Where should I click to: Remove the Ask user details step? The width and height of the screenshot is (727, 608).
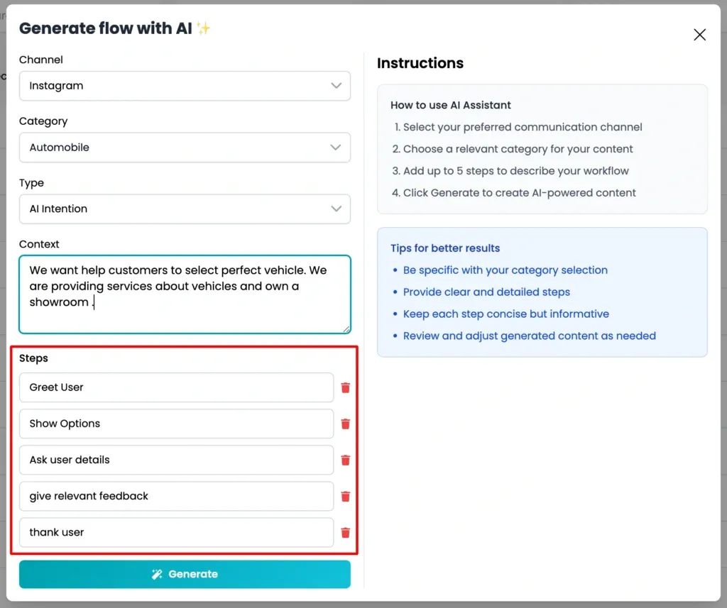coord(346,460)
